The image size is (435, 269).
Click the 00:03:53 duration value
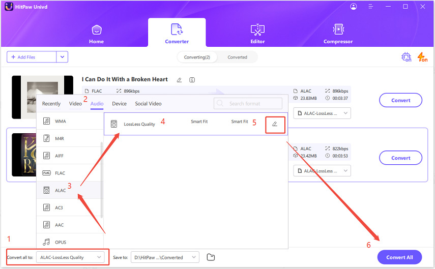[340, 156]
